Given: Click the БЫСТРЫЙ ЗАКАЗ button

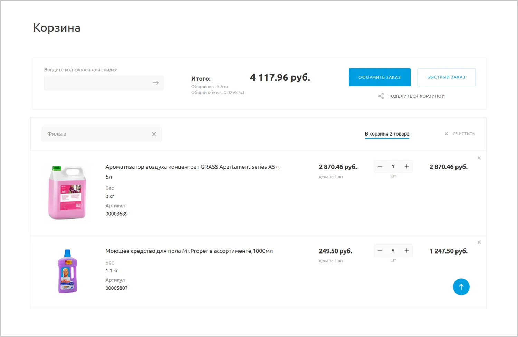Looking at the screenshot, I should [x=446, y=77].
